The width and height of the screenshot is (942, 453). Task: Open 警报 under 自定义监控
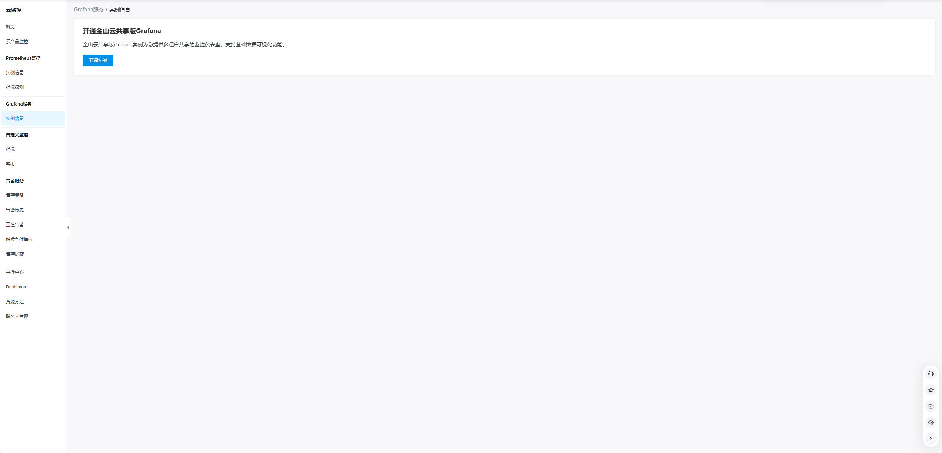[x=10, y=164]
